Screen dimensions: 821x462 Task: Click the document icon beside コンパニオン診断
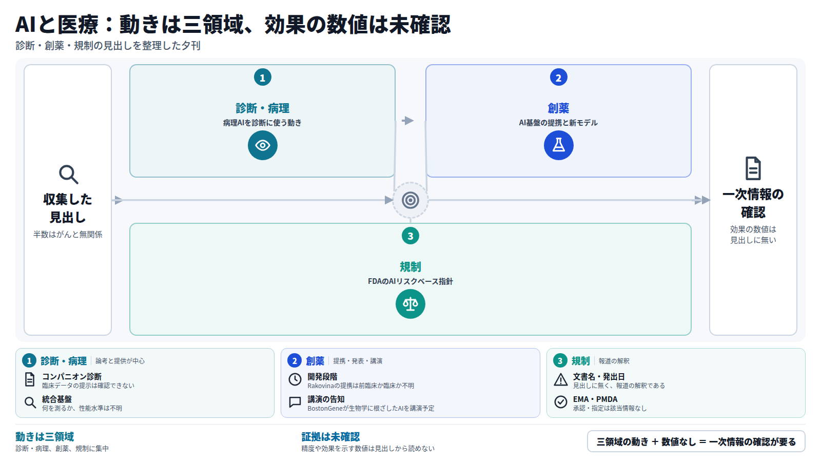[30, 379]
